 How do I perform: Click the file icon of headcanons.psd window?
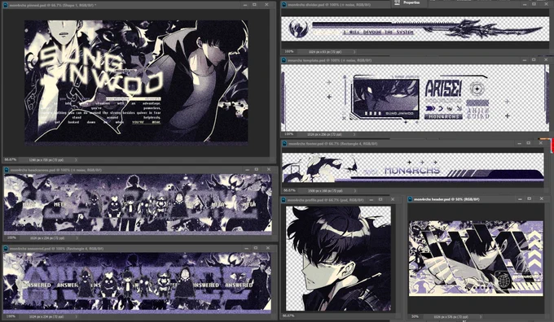coord(7,170)
